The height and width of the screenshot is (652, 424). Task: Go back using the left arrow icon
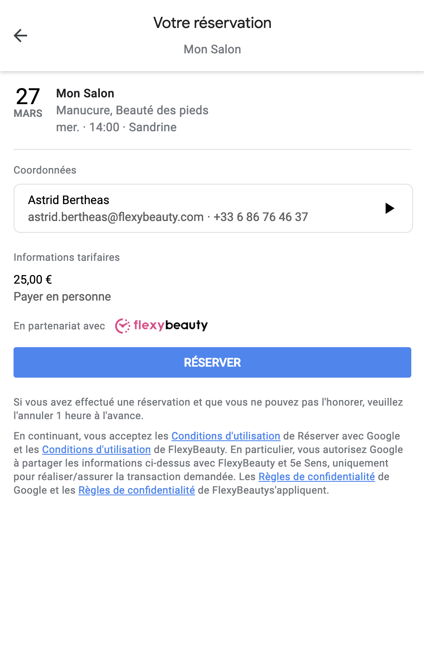point(20,36)
